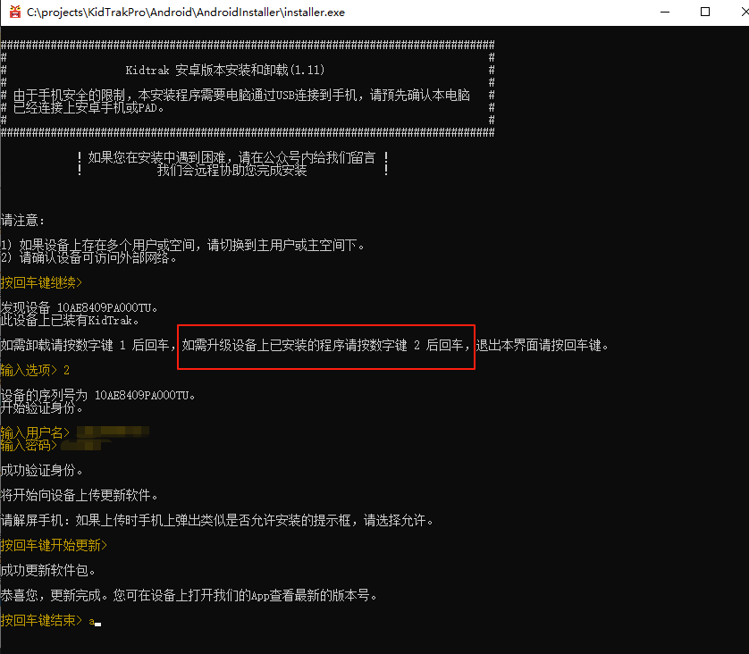Click the 成功更新软件包 status line
This screenshot has height=654, width=749.
48,570
